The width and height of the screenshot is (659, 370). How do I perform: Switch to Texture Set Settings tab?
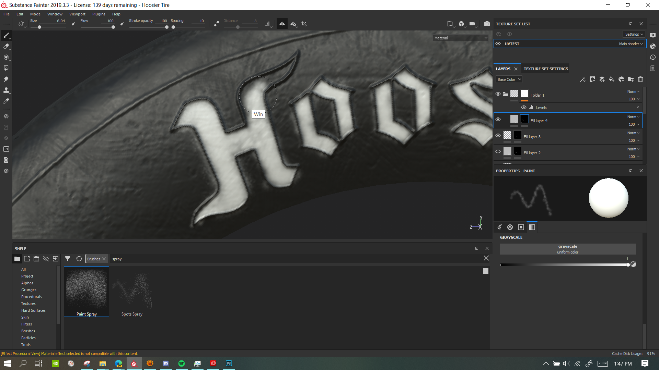546,69
